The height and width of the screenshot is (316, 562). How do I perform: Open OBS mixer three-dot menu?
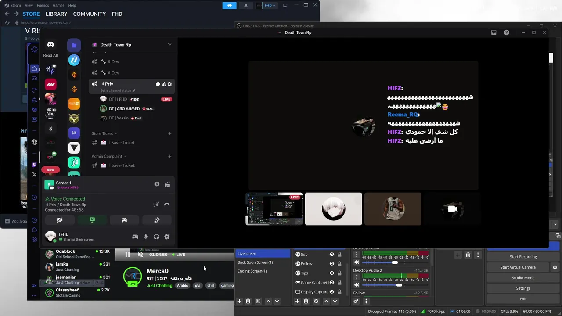pos(366,301)
